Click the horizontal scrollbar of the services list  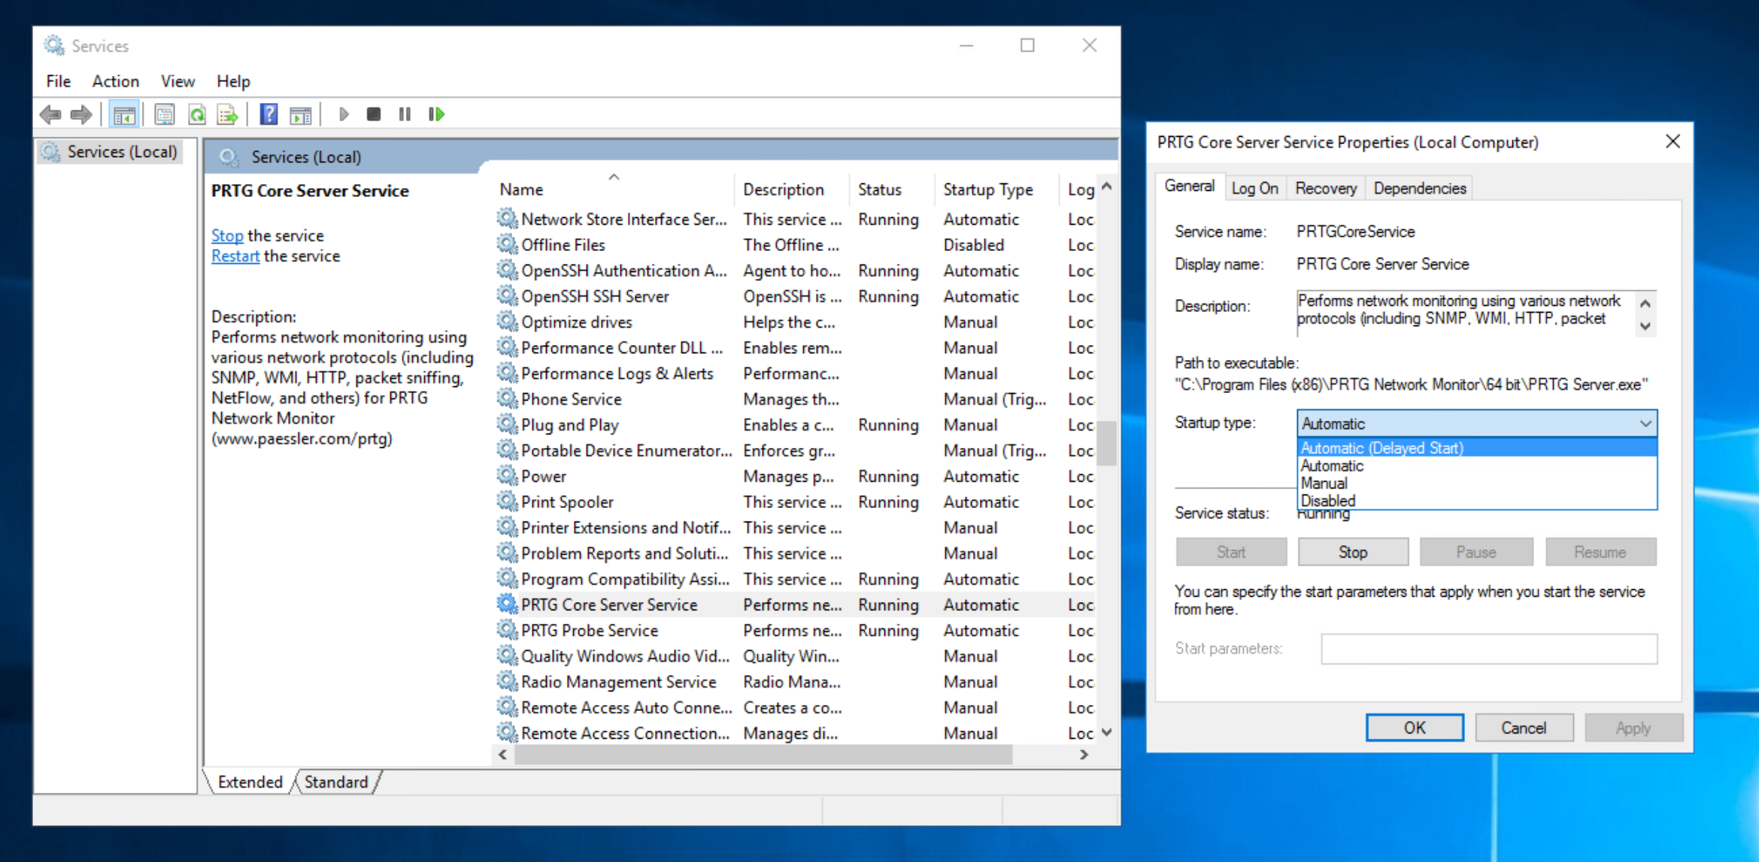pyautogui.click(x=763, y=755)
